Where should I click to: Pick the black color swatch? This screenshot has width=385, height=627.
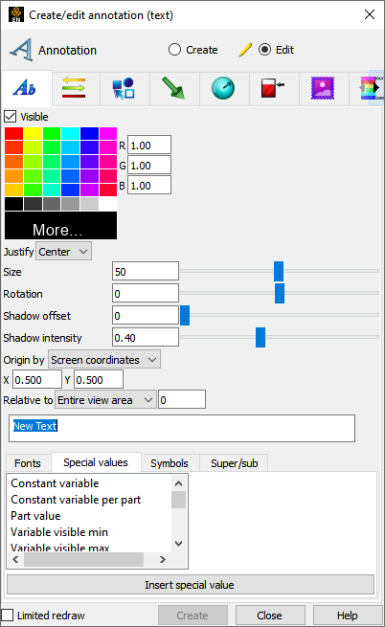(x=14, y=204)
